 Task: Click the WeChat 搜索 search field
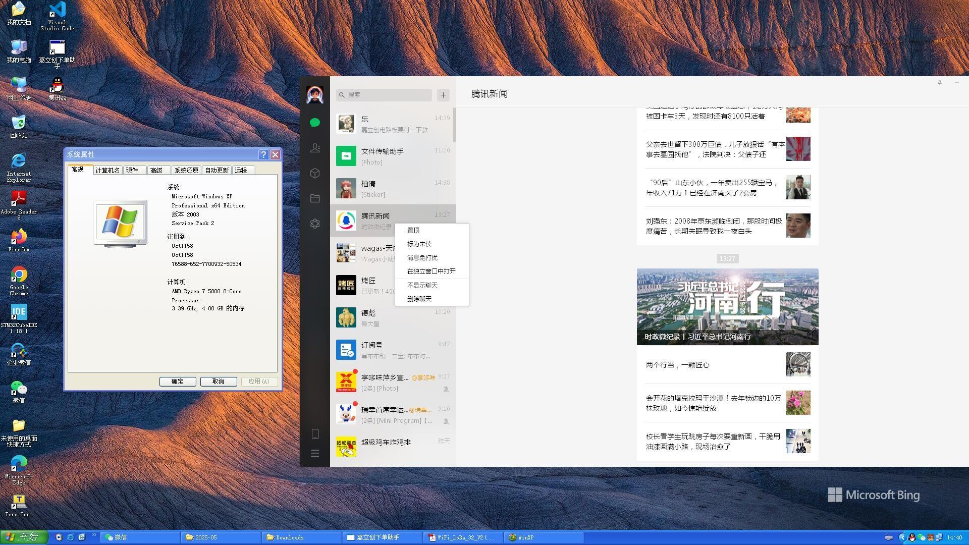tap(384, 95)
